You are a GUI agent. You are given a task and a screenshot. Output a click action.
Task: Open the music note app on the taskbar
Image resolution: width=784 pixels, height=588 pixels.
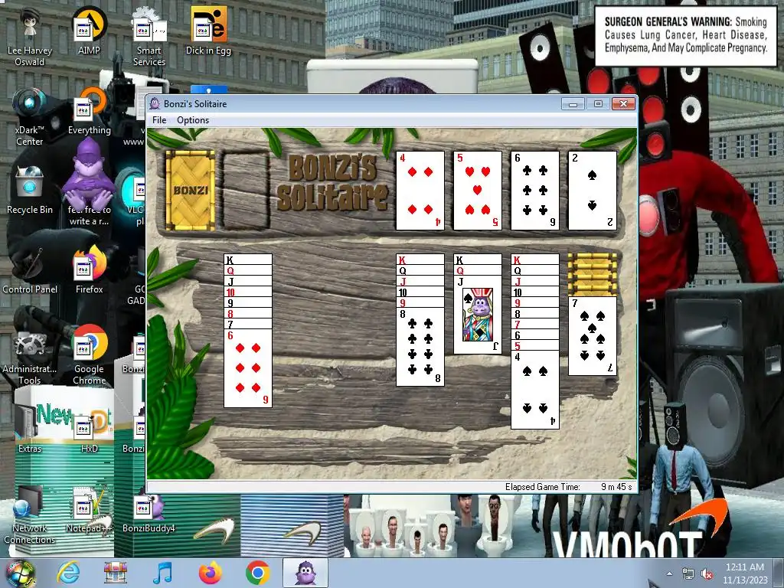[x=162, y=573]
